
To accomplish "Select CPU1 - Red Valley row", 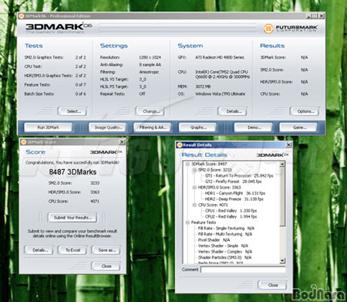I will [x=231, y=211].
